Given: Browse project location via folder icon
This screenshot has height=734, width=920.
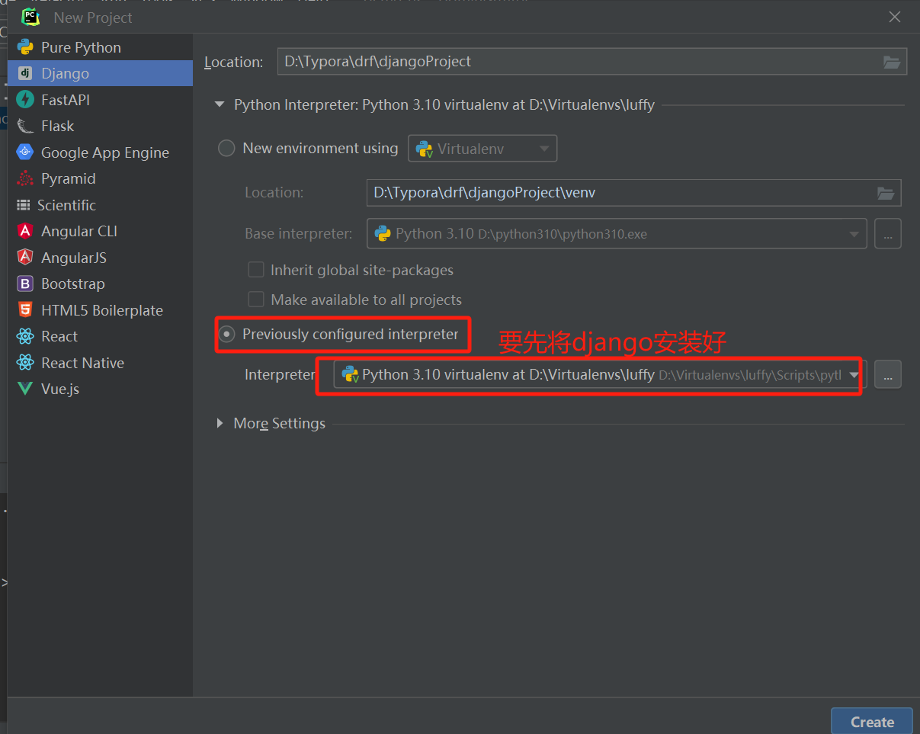Looking at the screenshot, I should [892, 62].
